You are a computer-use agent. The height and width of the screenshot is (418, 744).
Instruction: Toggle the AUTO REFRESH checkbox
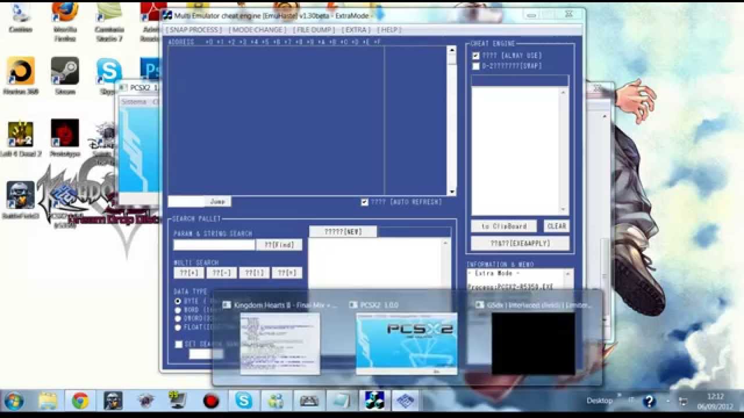364,202
